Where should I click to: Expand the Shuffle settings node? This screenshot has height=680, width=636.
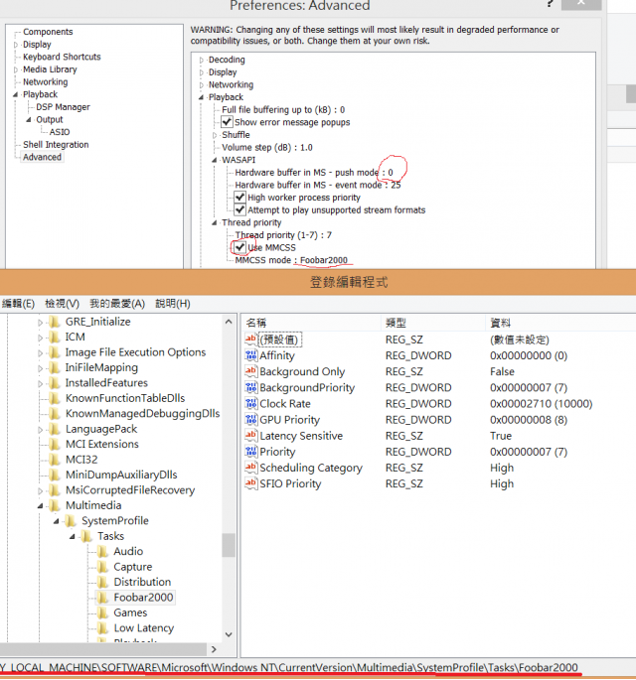[x=215, y=135]
